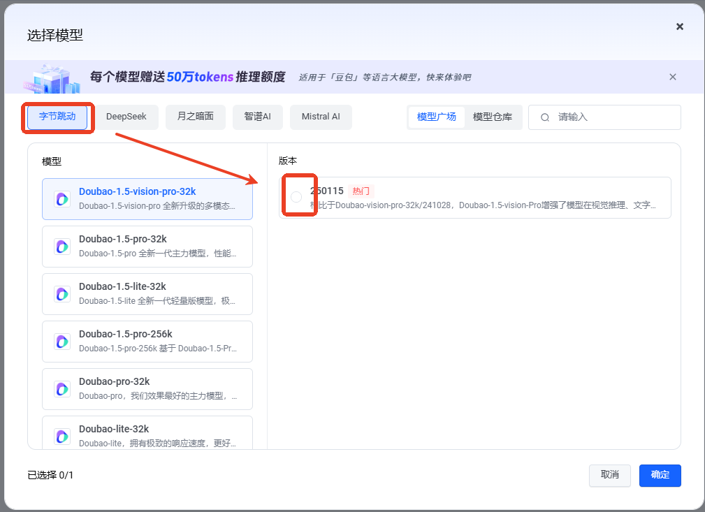Select the Doubao-1.5-pro-256k model card

tap(147, 342)
